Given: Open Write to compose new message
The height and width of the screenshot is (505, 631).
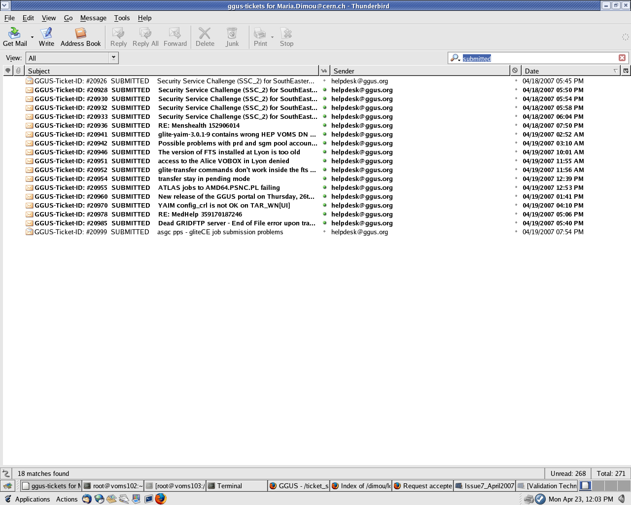Looking at the screenshot, I should (x=46, y=34).
